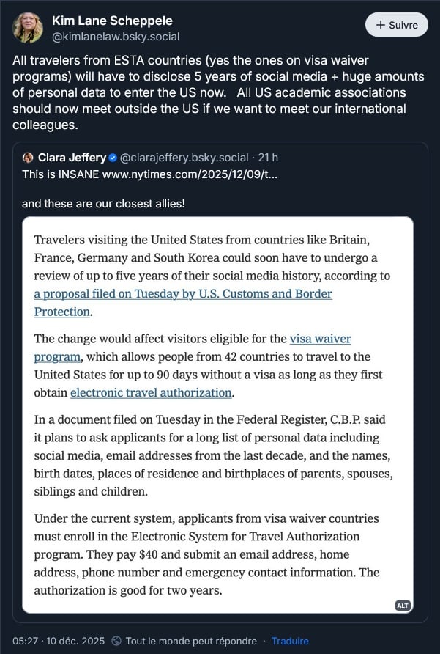
Task: Click the Clara Jeffery display name
Action: (72, 158)
